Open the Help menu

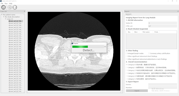(11, 3)
